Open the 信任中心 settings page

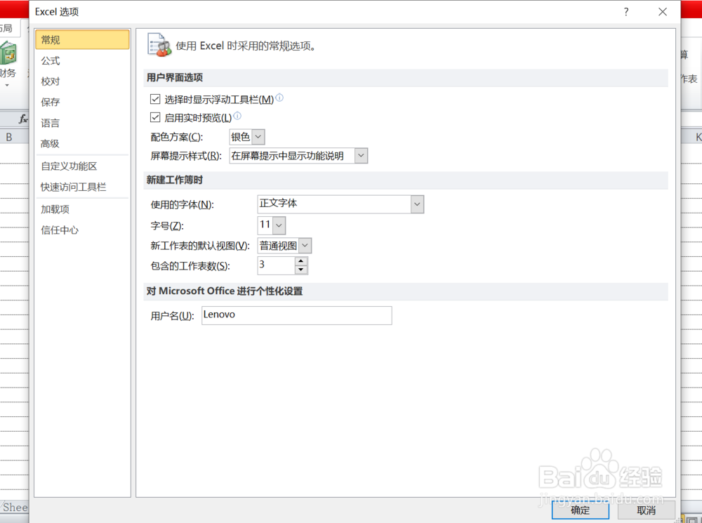pyautogui.click(x=59, y=230)
